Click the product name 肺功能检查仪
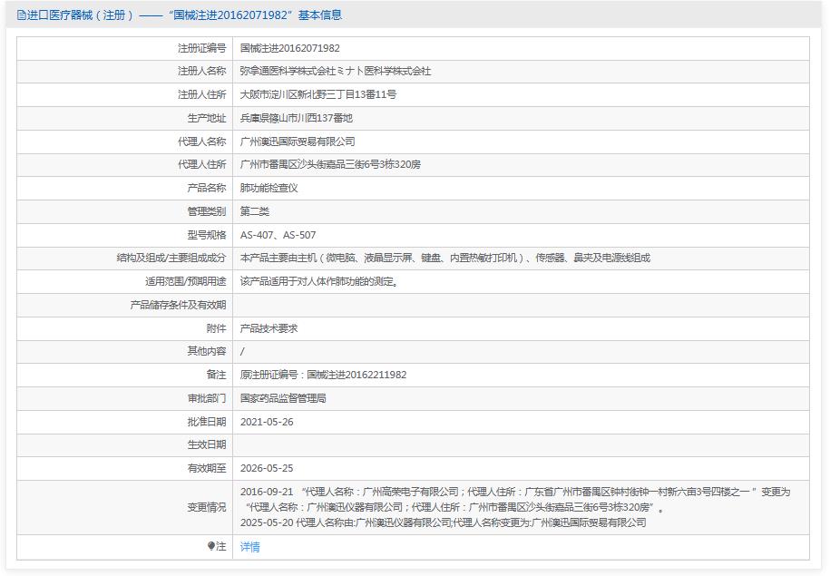Viewport: 830px width, 576px height. tap(269, 188)
